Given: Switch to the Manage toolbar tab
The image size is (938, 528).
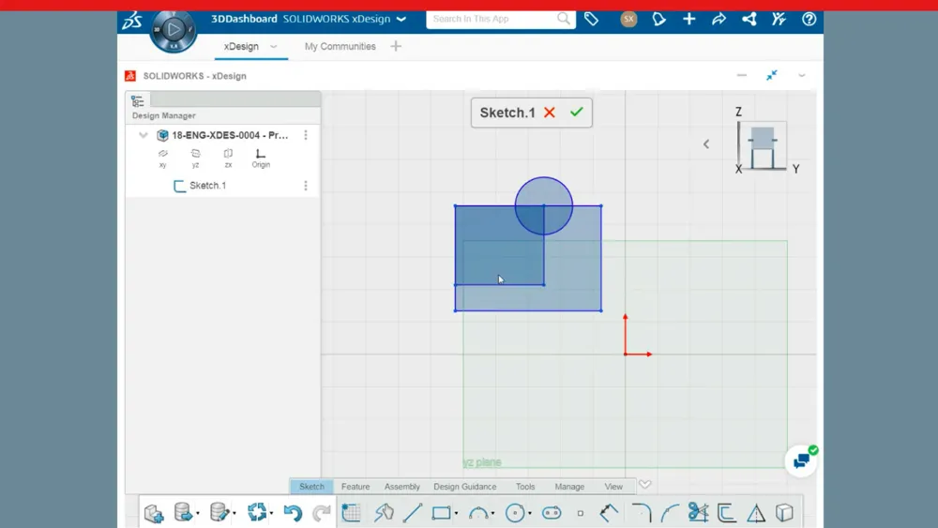Looking at the screenshot, I should 569,487.
